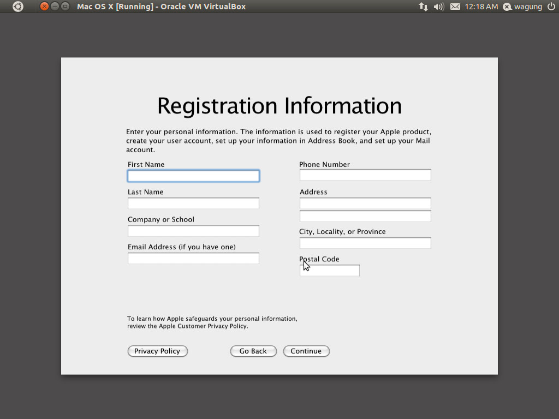559x419 pixels.
Task: Maximize the VirtualBox window
Action: [x=66, y=7]
